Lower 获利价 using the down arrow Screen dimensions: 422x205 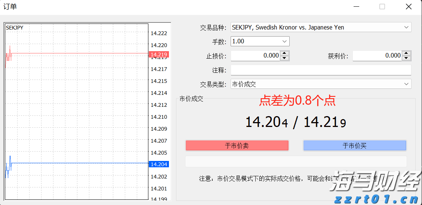coord(407,58)
